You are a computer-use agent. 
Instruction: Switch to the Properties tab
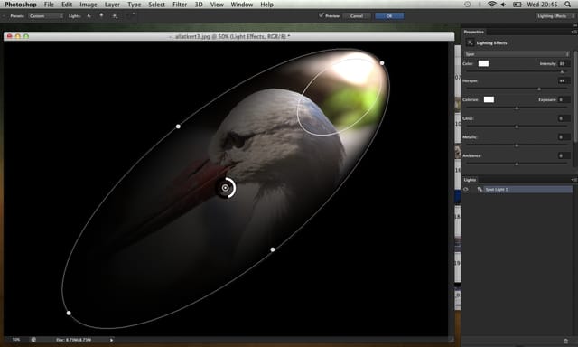click(x=473, y=32)
